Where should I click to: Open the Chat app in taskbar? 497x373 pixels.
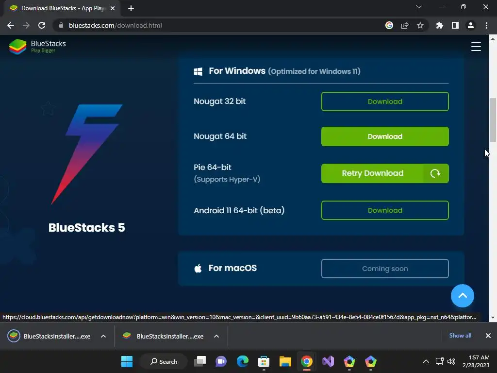(221, 361)
